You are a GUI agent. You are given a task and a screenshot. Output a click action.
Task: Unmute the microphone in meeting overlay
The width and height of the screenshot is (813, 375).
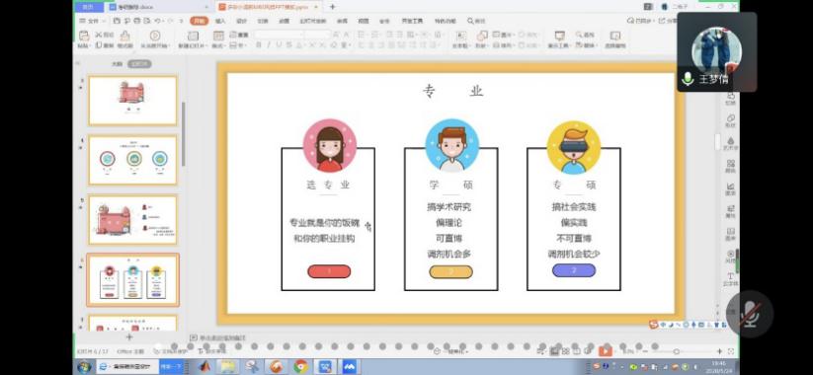pyautogui.click(x=750, y=314)
